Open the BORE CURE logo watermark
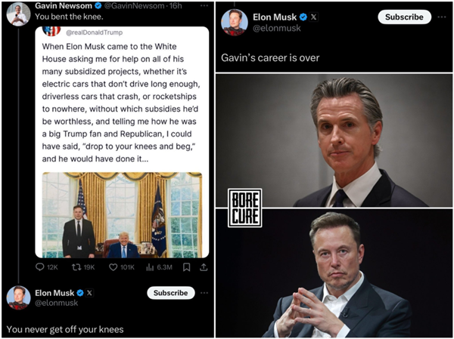Image resolution: width=454 pixels, height=339 pixels. [244, 208]
